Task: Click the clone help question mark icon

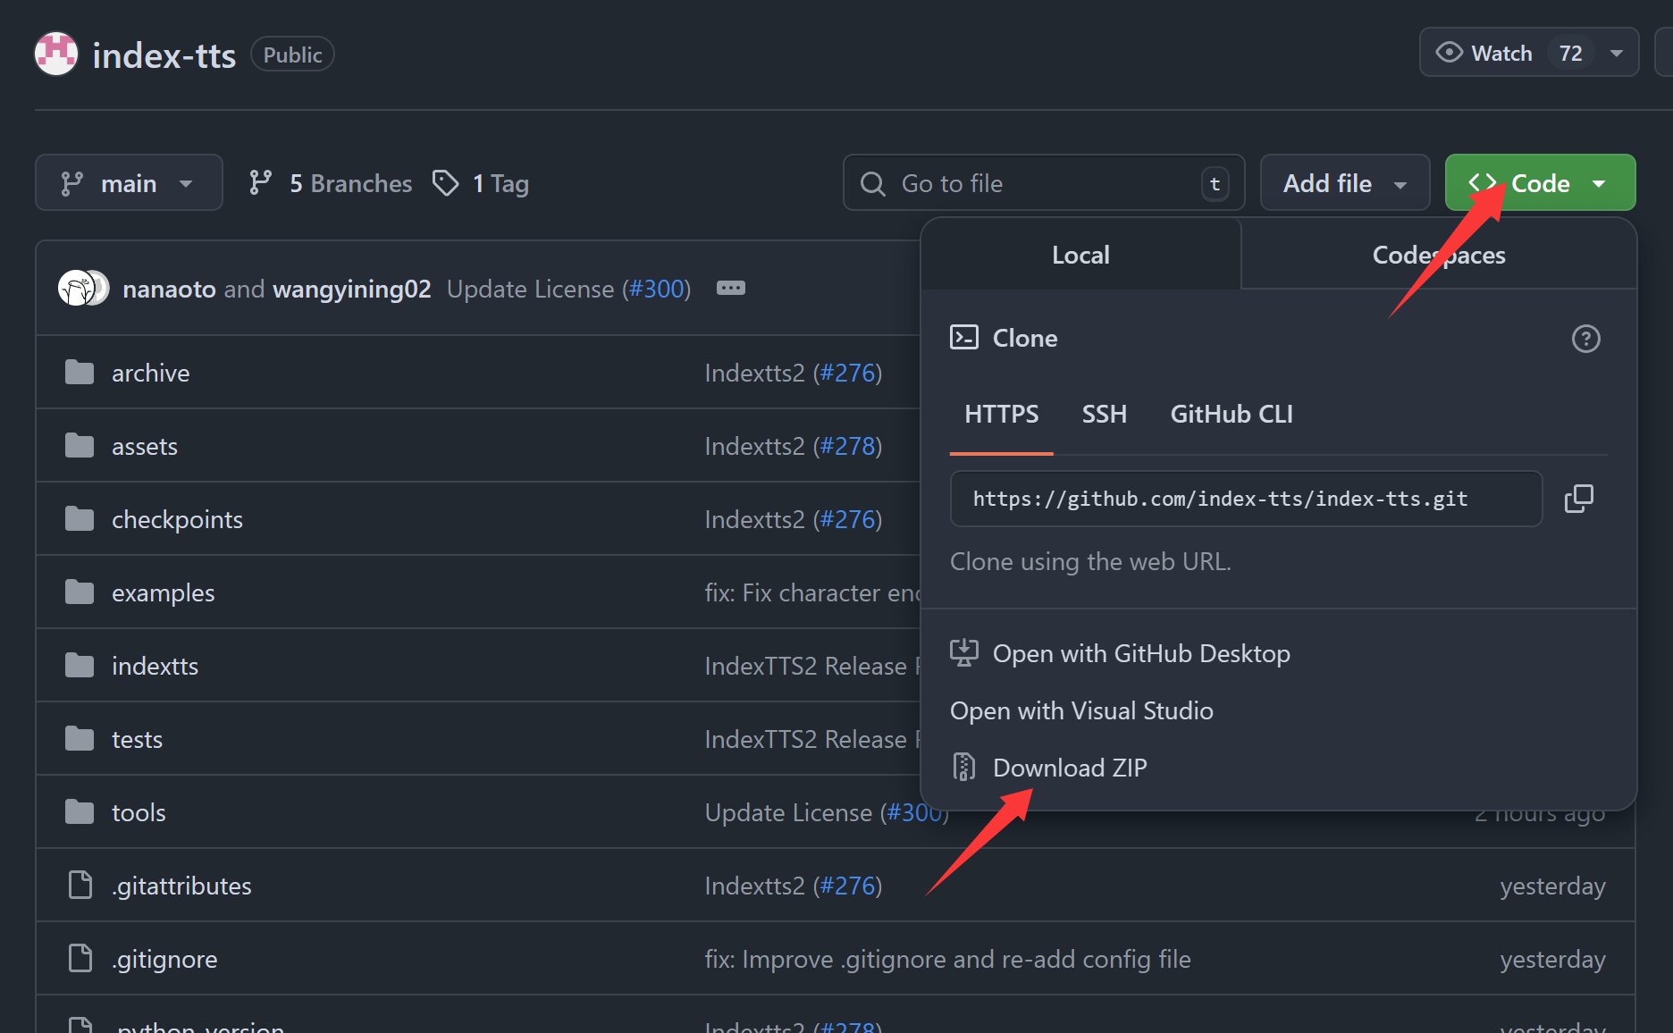Action: click(x=1585, y=339)
